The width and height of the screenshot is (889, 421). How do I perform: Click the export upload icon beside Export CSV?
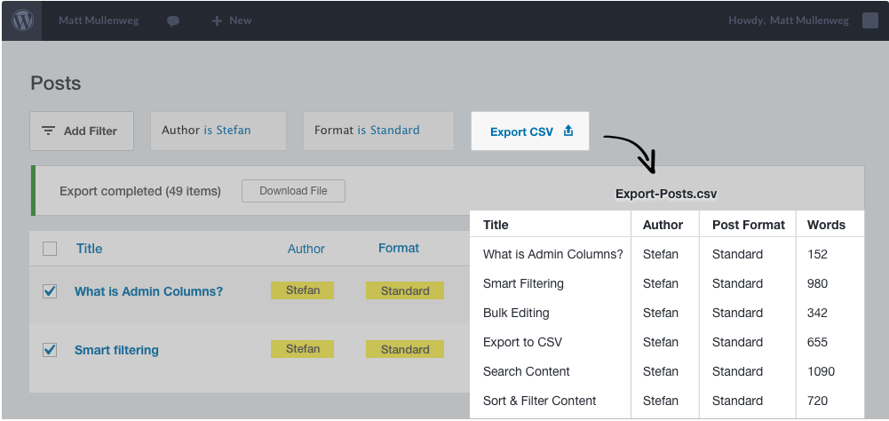[x=568, y=131]
